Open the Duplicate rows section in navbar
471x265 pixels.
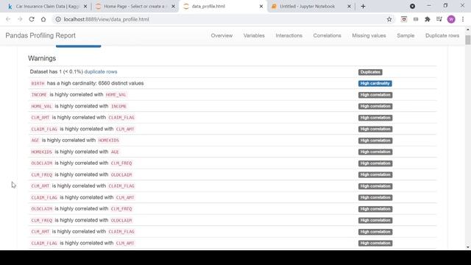click(442, 35)
